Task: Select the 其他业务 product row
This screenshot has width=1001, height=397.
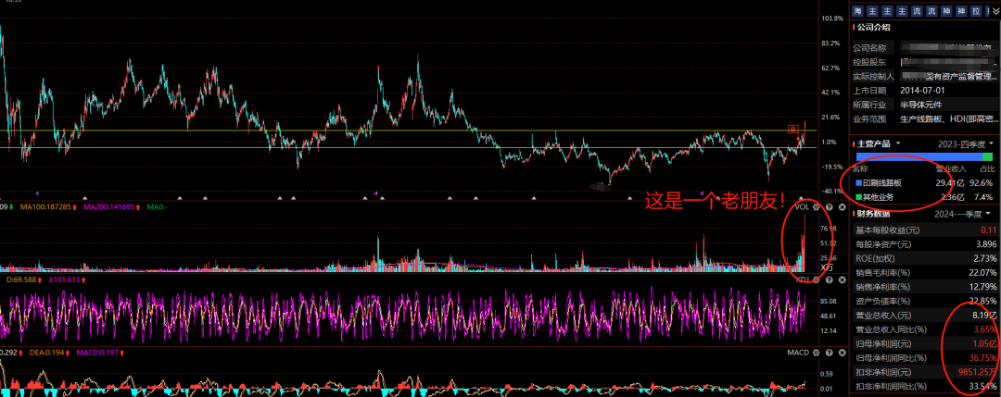Action: (x=924, y=197)
